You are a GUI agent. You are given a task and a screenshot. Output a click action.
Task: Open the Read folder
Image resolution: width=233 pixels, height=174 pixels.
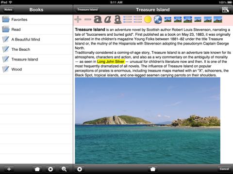(x=36, y=29)
